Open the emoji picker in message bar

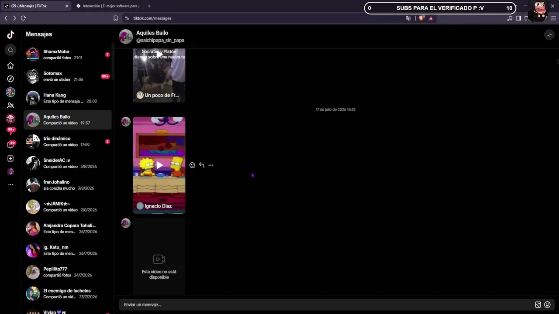547,305
